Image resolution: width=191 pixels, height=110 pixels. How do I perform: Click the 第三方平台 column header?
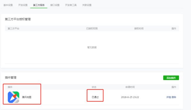pos(14,29)
